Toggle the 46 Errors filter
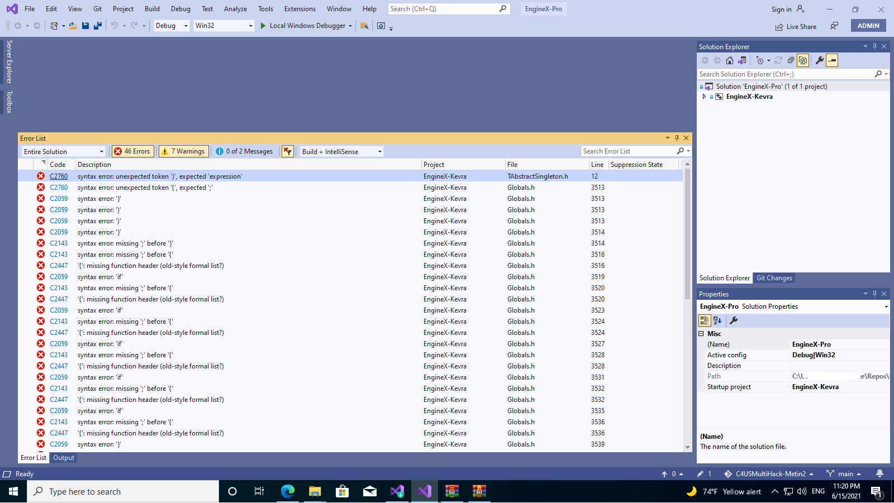 tap(132, 151)
